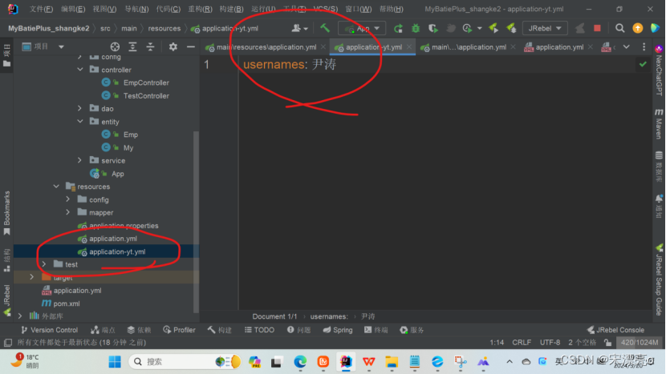
Task: Open the Profiler tool window
Action: [x=179, y=330]
